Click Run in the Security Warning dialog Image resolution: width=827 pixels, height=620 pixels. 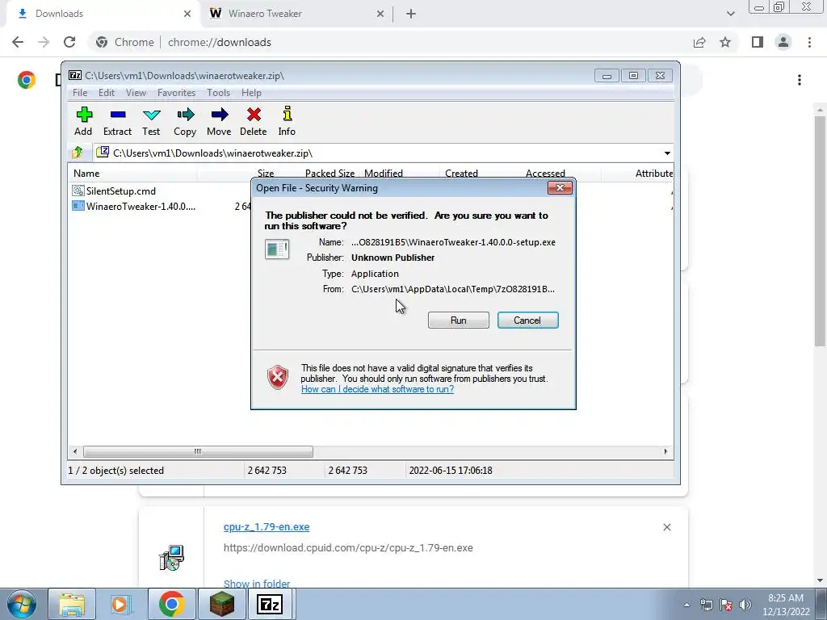tap(459, 320)
